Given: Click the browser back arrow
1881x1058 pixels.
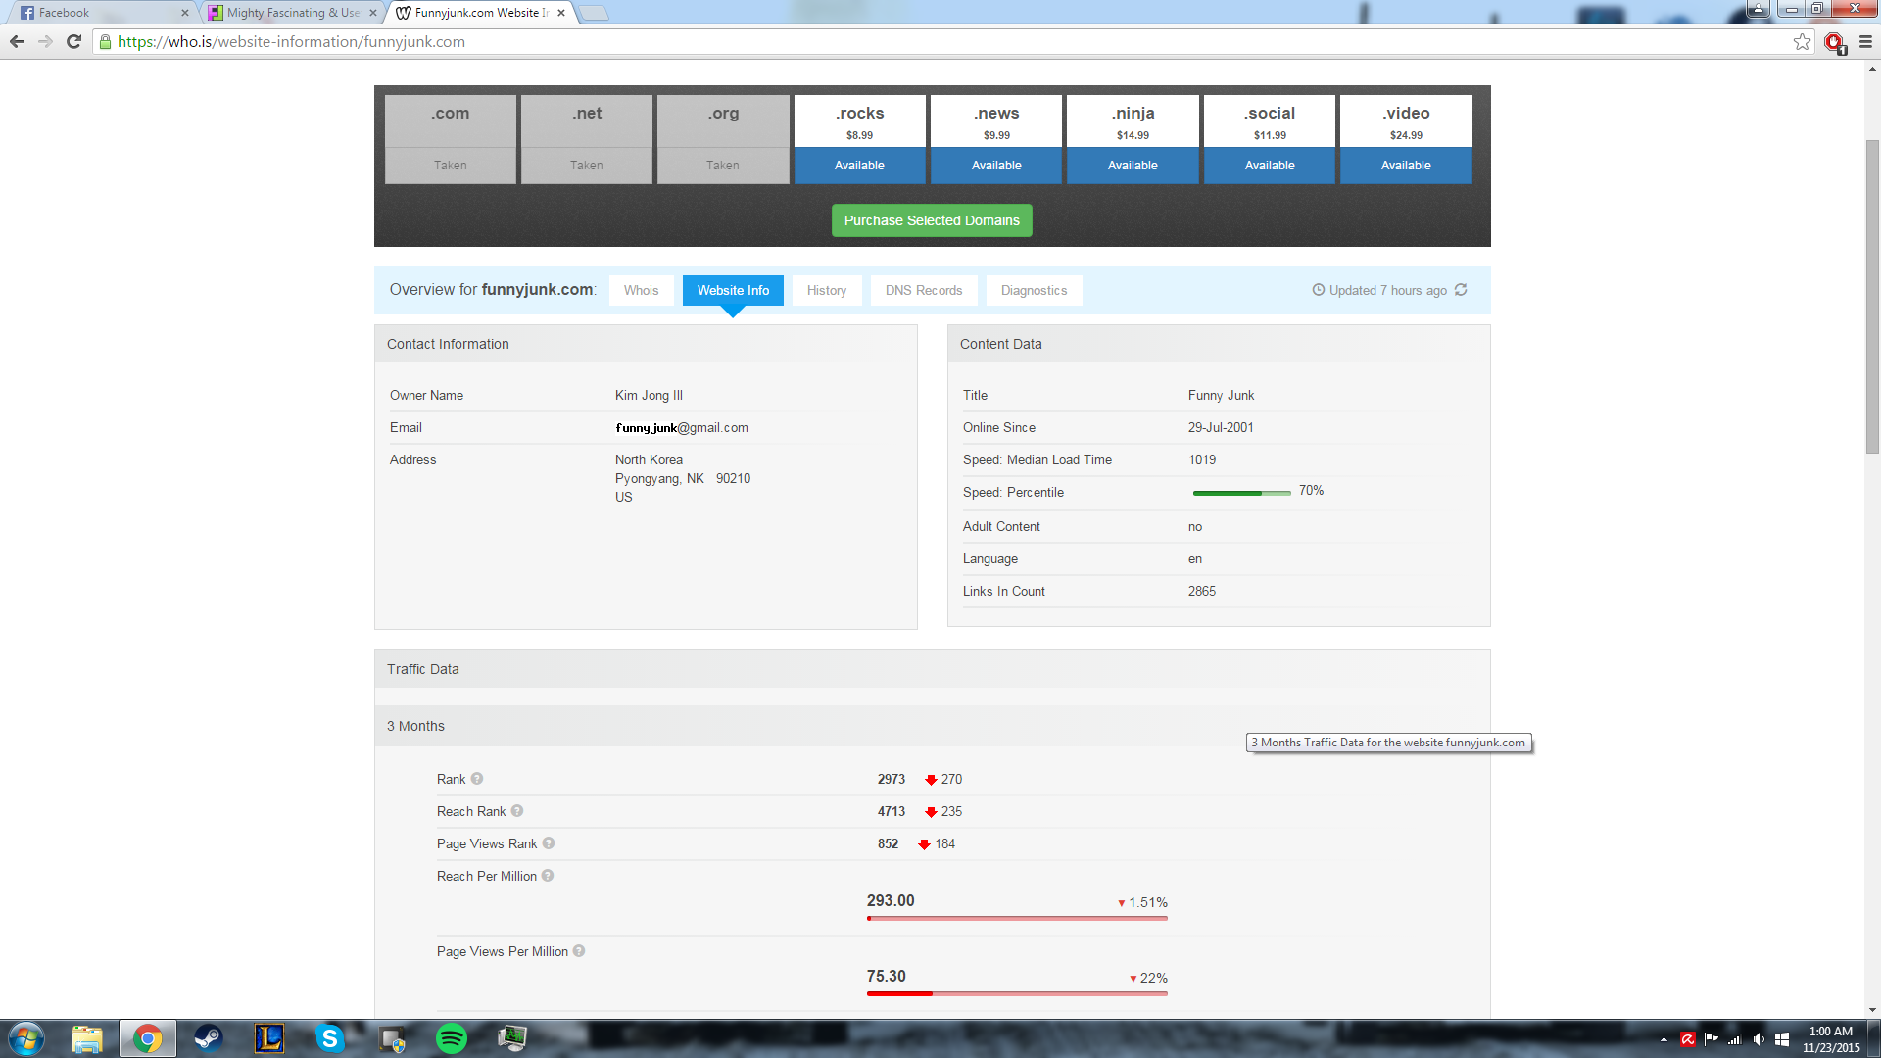Looking at the screenshot, I should tap(17, 41).
